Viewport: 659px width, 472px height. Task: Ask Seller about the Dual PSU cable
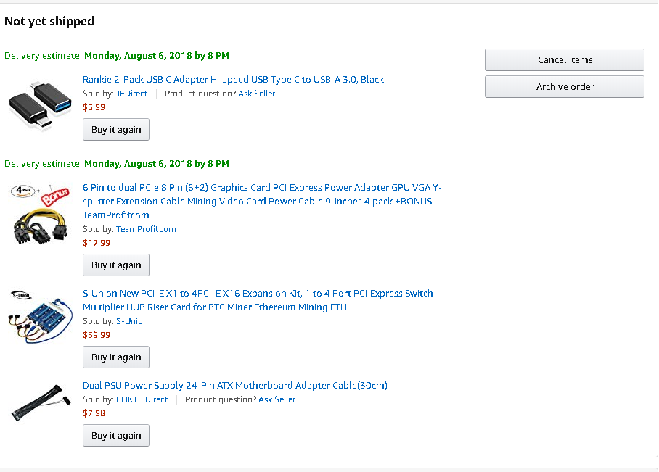(277, 399)
